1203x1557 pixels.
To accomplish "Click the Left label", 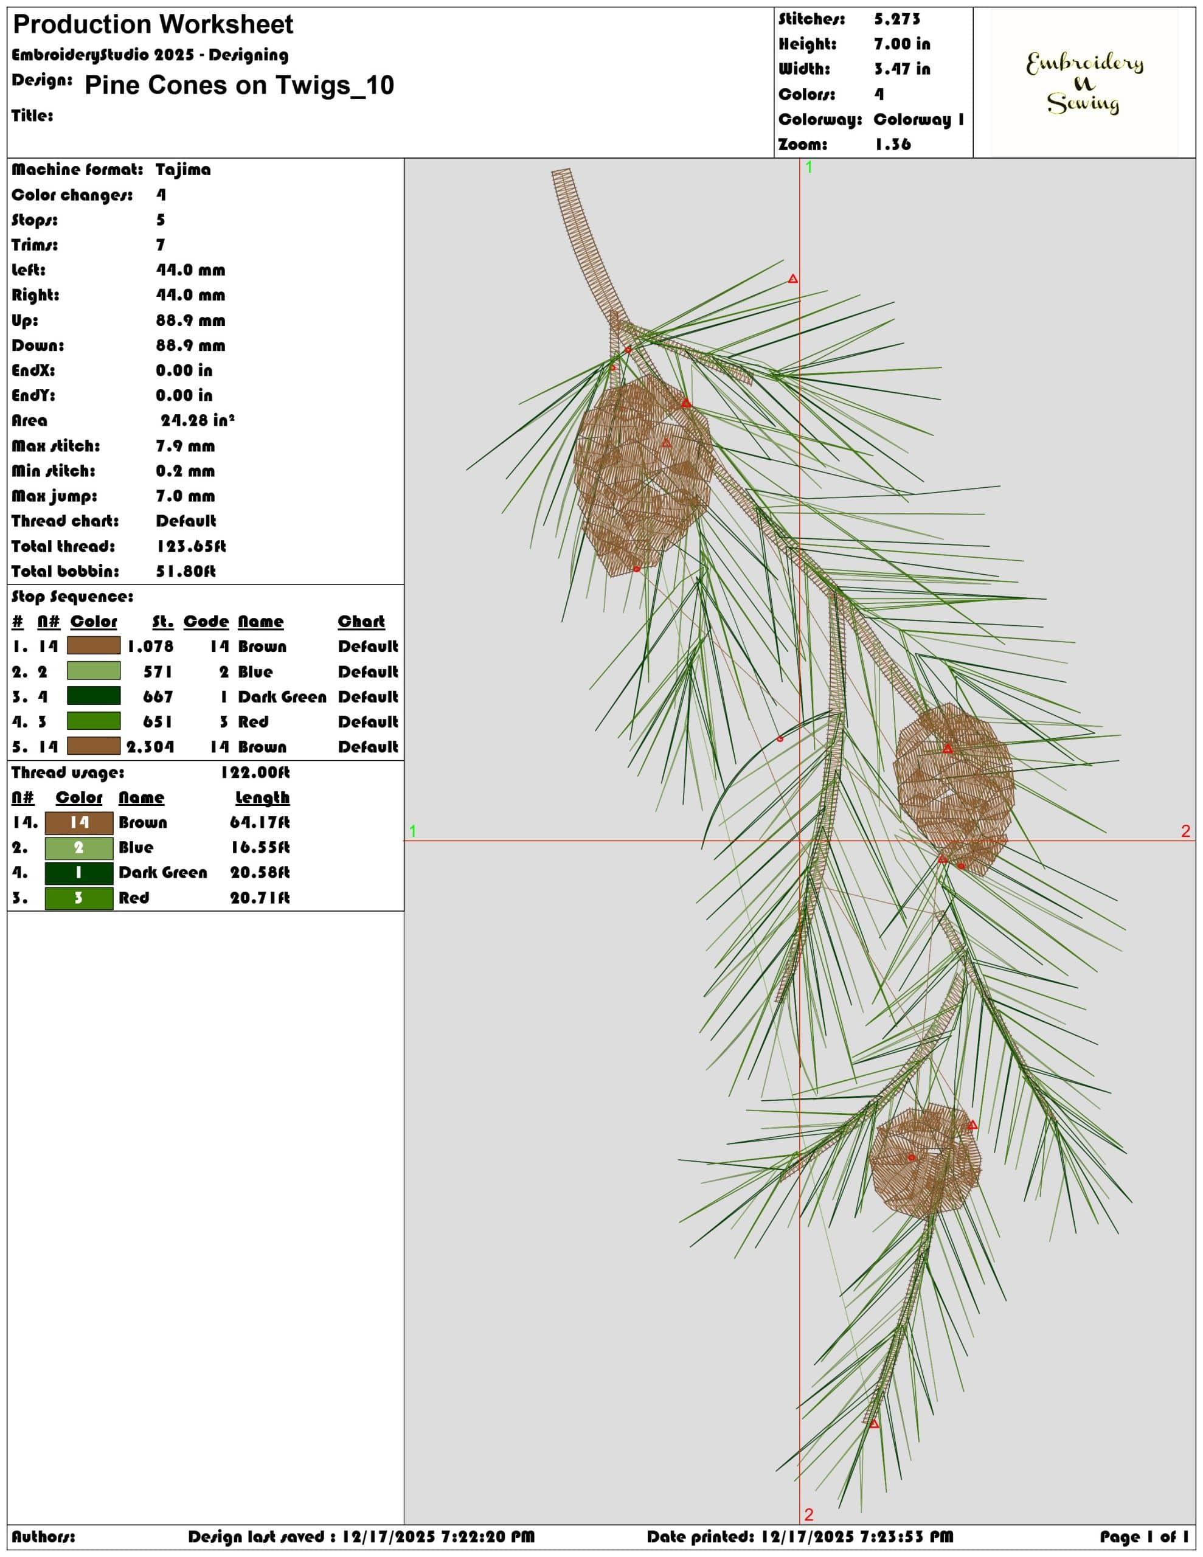I will 29,269.
